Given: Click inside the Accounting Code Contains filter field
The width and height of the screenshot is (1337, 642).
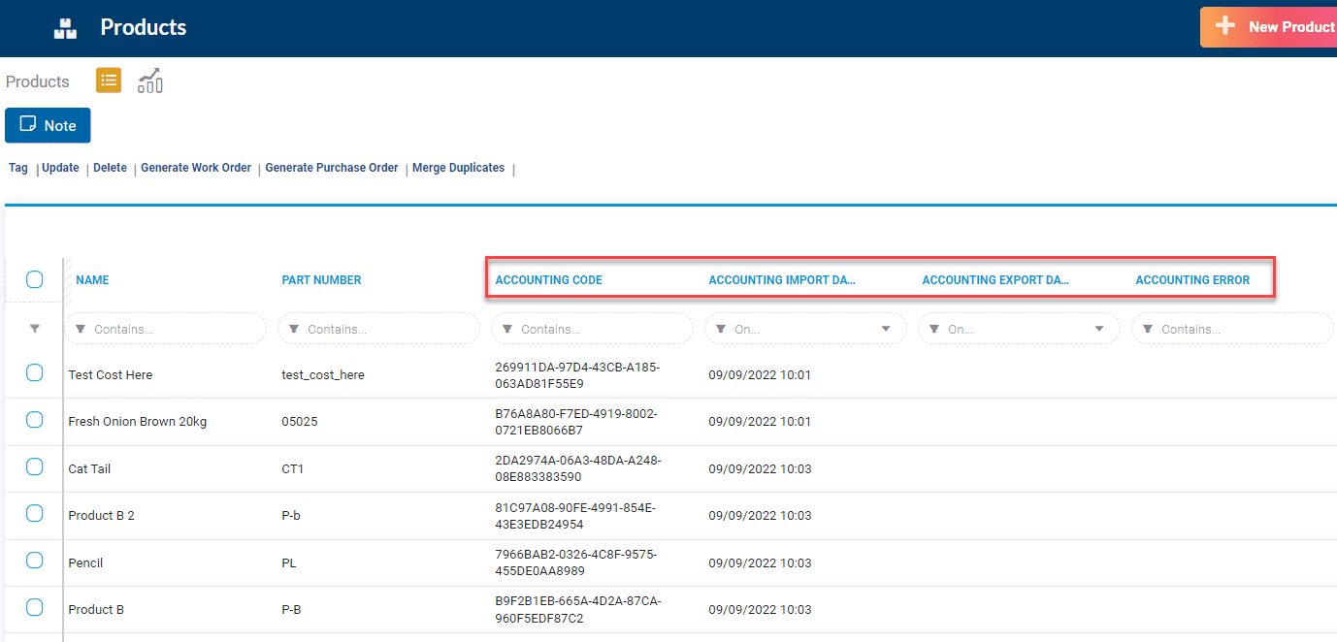Looking at the screenshot, I should point(592,329).
